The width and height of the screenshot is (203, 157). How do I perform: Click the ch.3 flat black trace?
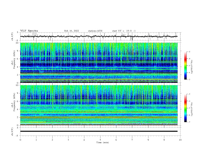click(99, 131)
